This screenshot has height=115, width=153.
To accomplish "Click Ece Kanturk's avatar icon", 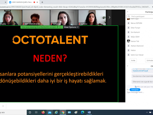I will (x=129, y=32).
